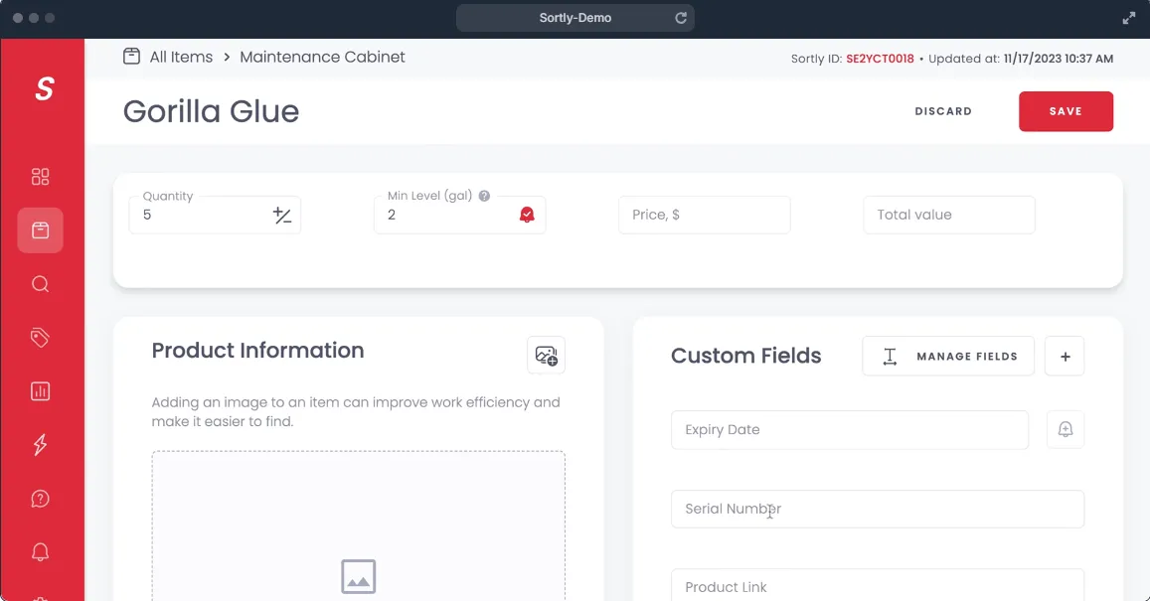
Task: Click the image placeholder in the upload area
Action: tap(359, 576)
